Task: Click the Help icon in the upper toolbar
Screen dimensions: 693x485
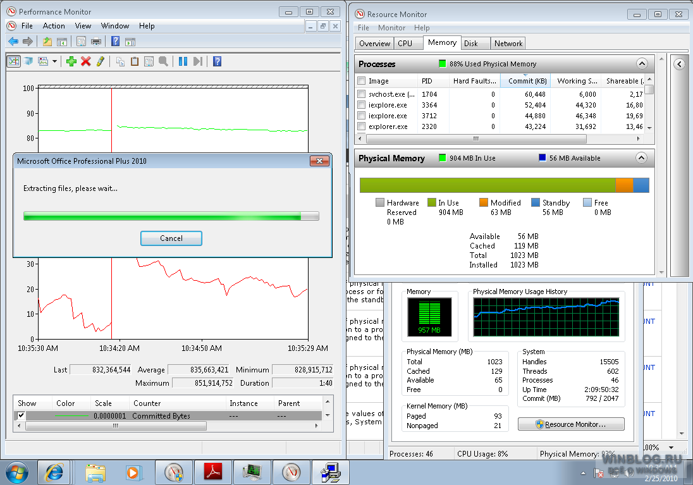Action: tap(115, 42)
